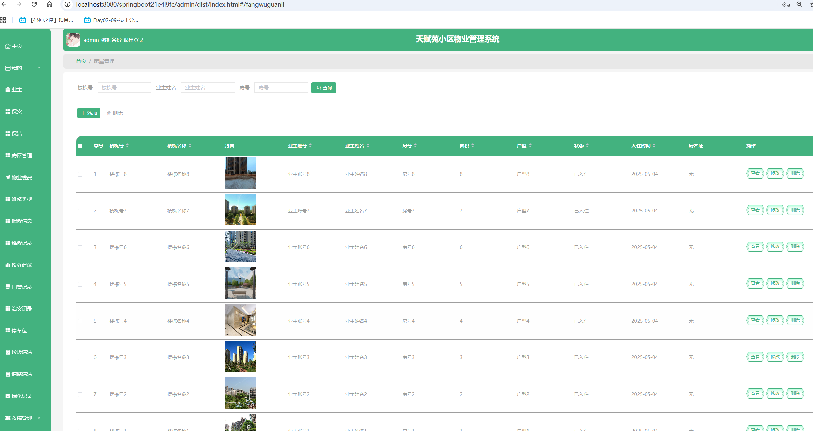Image resolution: width=813 pixels, height=431 pixels.
Task: Click the zoom magnifier icon in address bar
Action: click(800, 4)
